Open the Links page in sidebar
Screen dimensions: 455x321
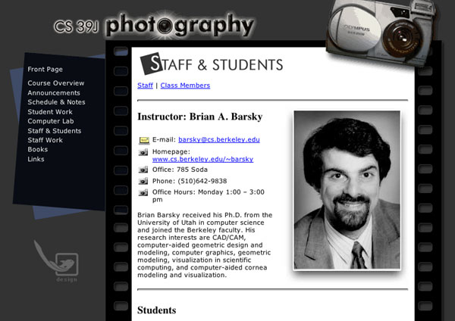click(x=36, y=159)
